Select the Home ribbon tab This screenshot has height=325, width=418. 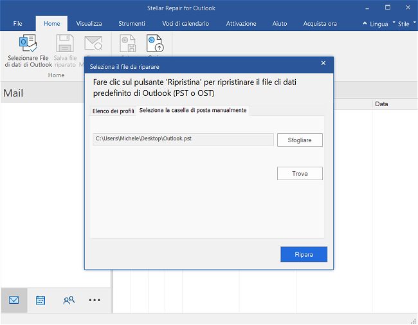[x=51, y=23]
